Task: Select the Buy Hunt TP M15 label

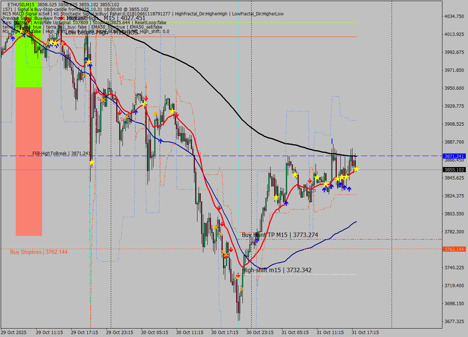Action: (280, 235)
